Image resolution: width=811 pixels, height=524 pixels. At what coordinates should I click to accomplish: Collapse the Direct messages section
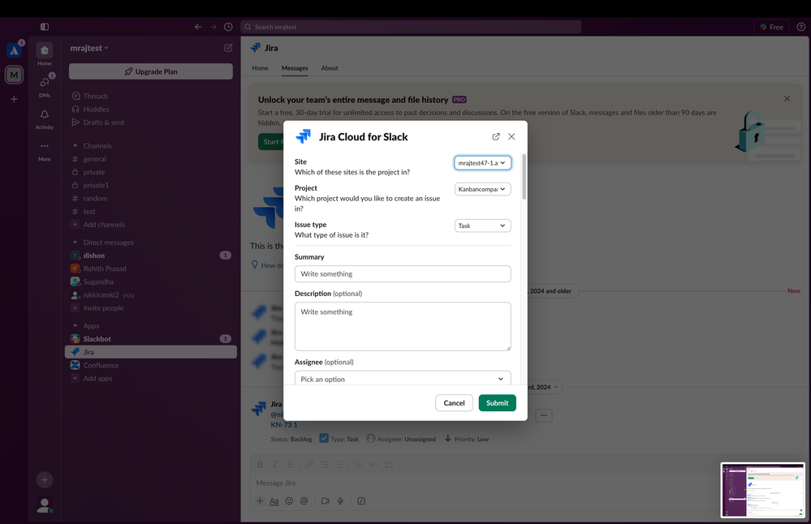pos(75,243)
